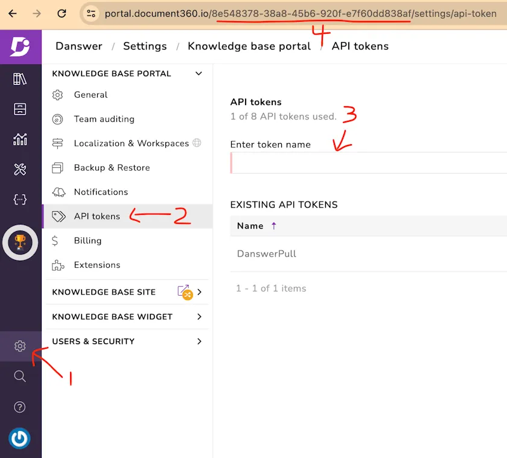Image resolution: width=507 pixels, height=458 pixels.
Task: Expand the Knowledge Base Widget section
Action: [199, 317]
